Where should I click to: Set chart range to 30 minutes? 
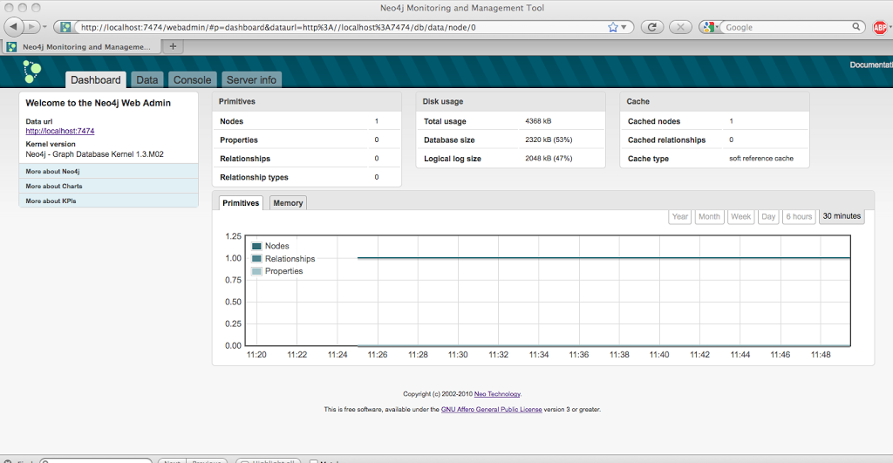(842, 216)
